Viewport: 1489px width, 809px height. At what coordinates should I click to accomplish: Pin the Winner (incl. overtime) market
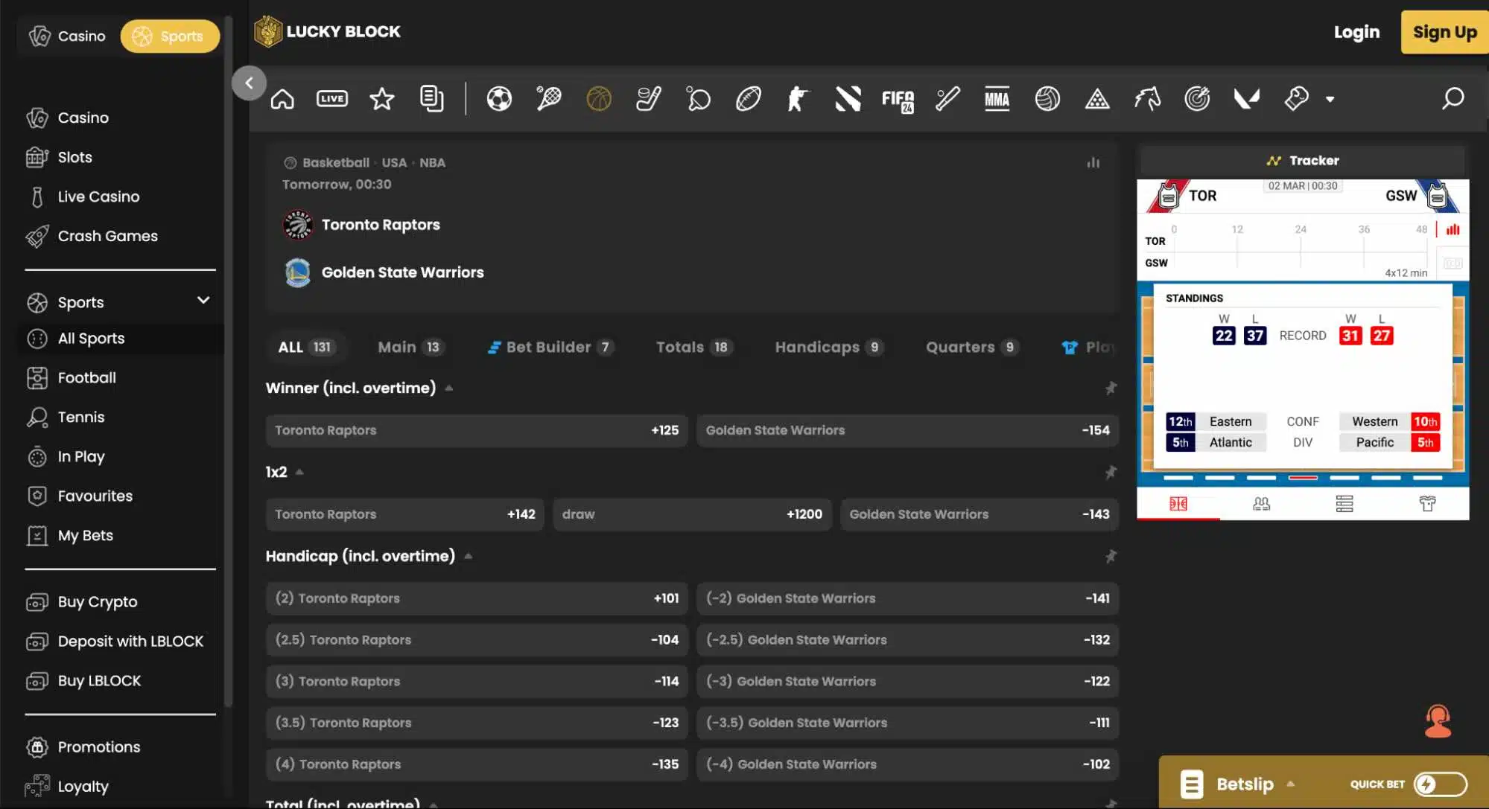click(1111, 388)
